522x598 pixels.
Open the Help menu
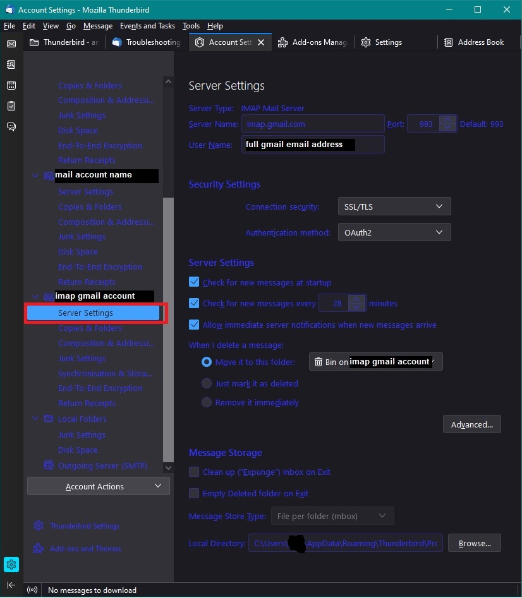point(215,25)
